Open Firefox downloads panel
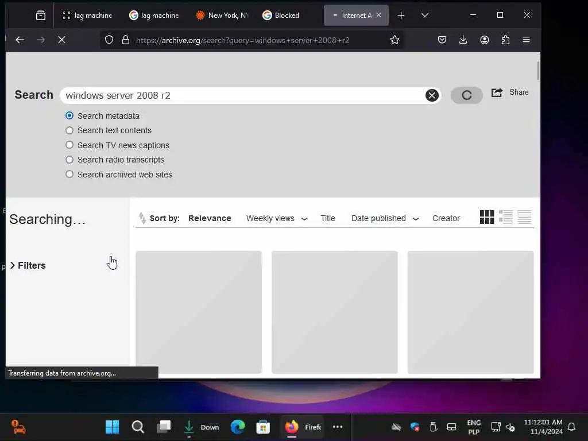The width and height of the screenshot is (588, 441). point(463,40)
